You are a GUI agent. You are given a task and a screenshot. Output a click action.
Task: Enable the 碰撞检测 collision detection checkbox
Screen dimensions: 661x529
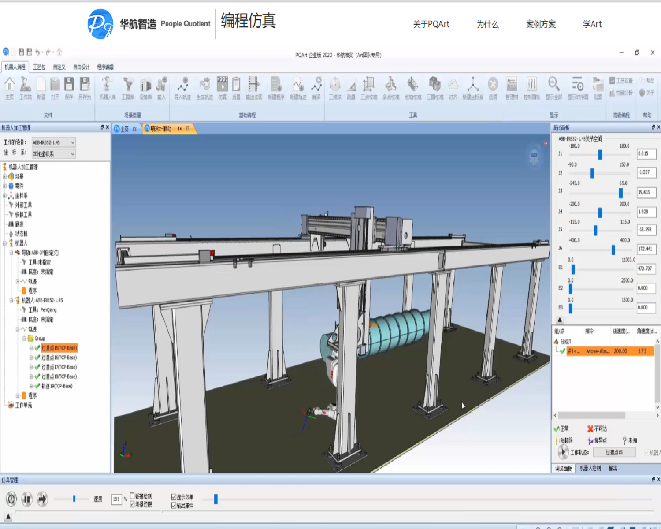[132, 496]
